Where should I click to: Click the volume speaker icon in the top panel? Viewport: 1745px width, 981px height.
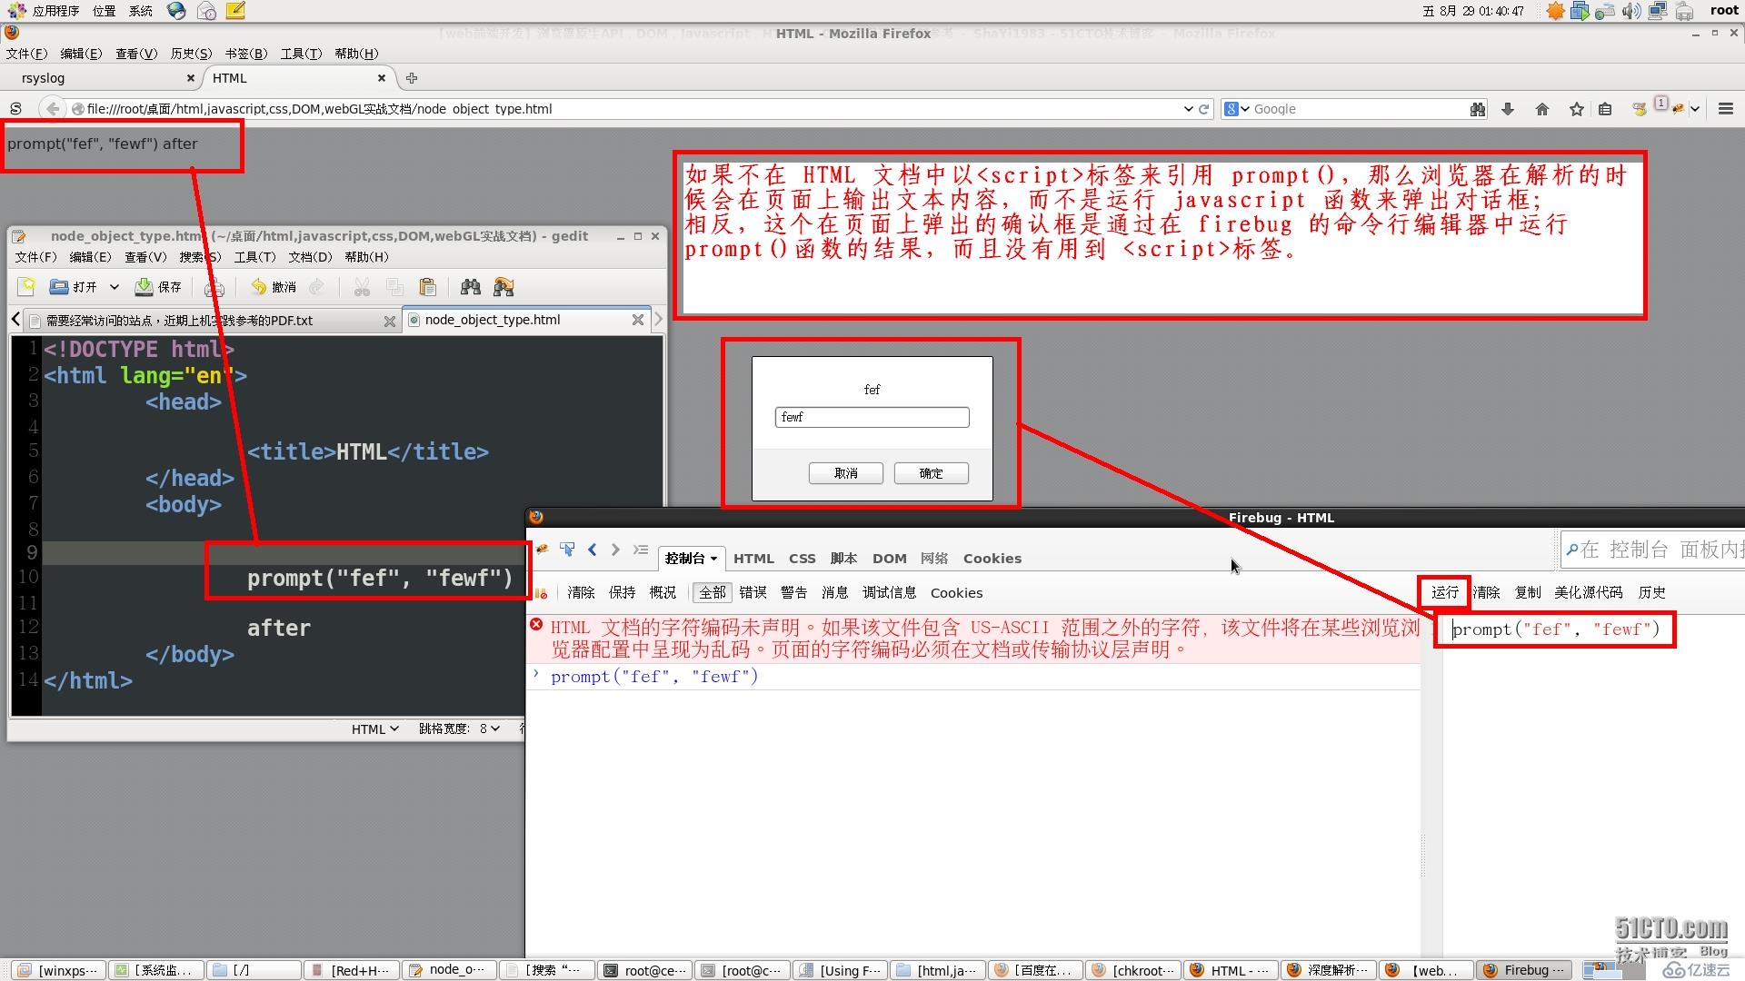(x=1631, y=11)
